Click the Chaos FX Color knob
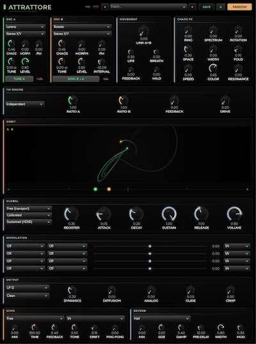Screen dimensions: 256x344 click(x=213, y=69)
